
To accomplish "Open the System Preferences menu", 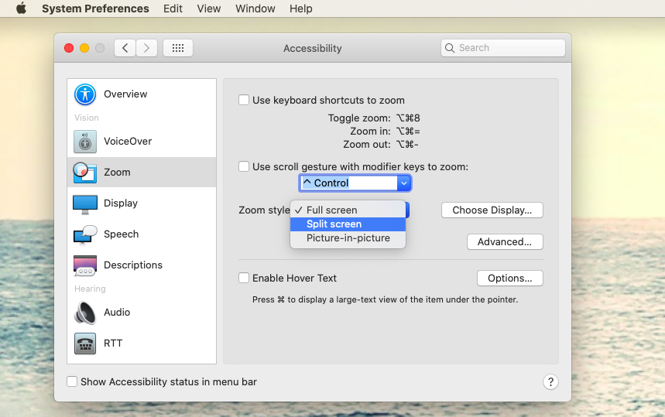I will [x=95, y=9].
